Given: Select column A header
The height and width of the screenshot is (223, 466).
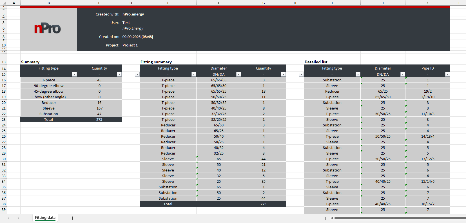Looking at the screenshot, I should [14, 3].
